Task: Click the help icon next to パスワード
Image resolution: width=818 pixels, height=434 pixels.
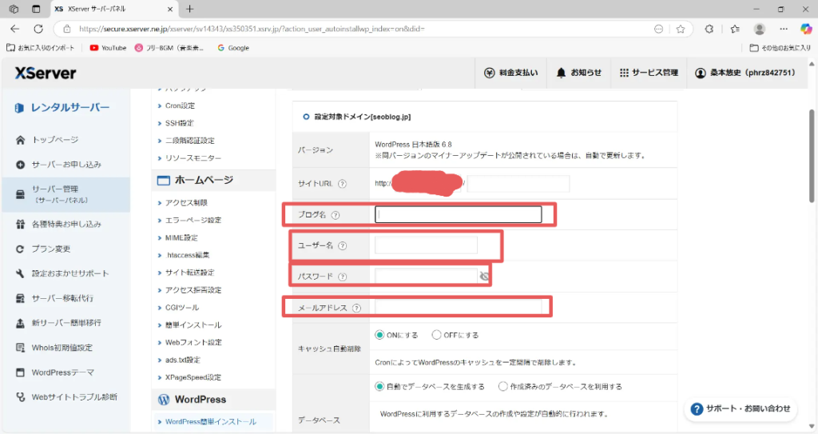Action: pos(342,277)
